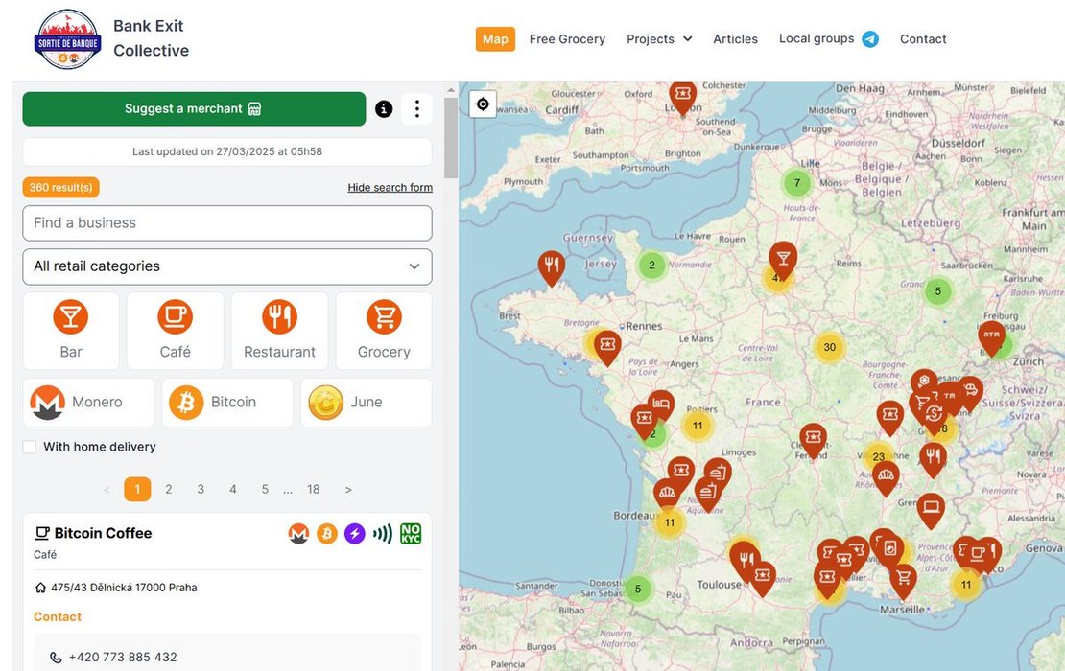The image size is (1065, 671).
Task: Click Hide search form link
Action: pos(390,187)
